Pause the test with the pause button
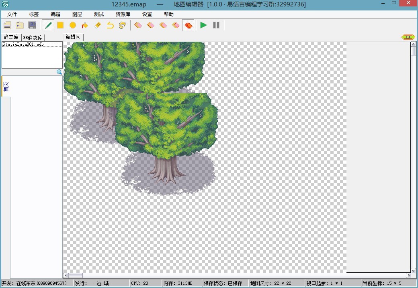Screen dimensions: 418x288 pyautogui.click(x=216, y=25)
